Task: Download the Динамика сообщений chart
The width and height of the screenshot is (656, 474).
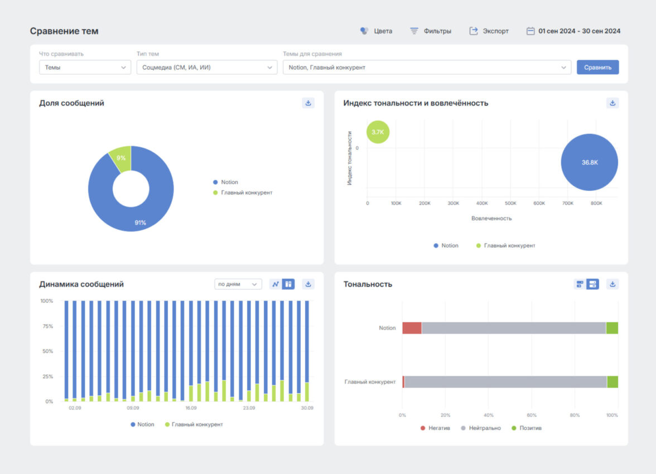Action: click(x=308, y=284)
